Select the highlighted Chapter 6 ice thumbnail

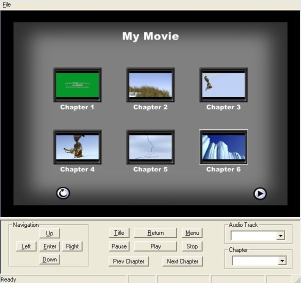point(223,147)
